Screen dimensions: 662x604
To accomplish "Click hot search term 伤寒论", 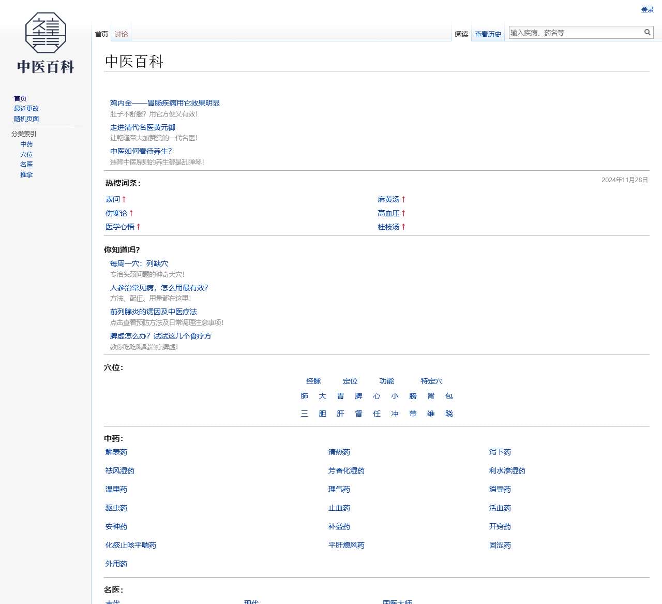I will [116, 213].
